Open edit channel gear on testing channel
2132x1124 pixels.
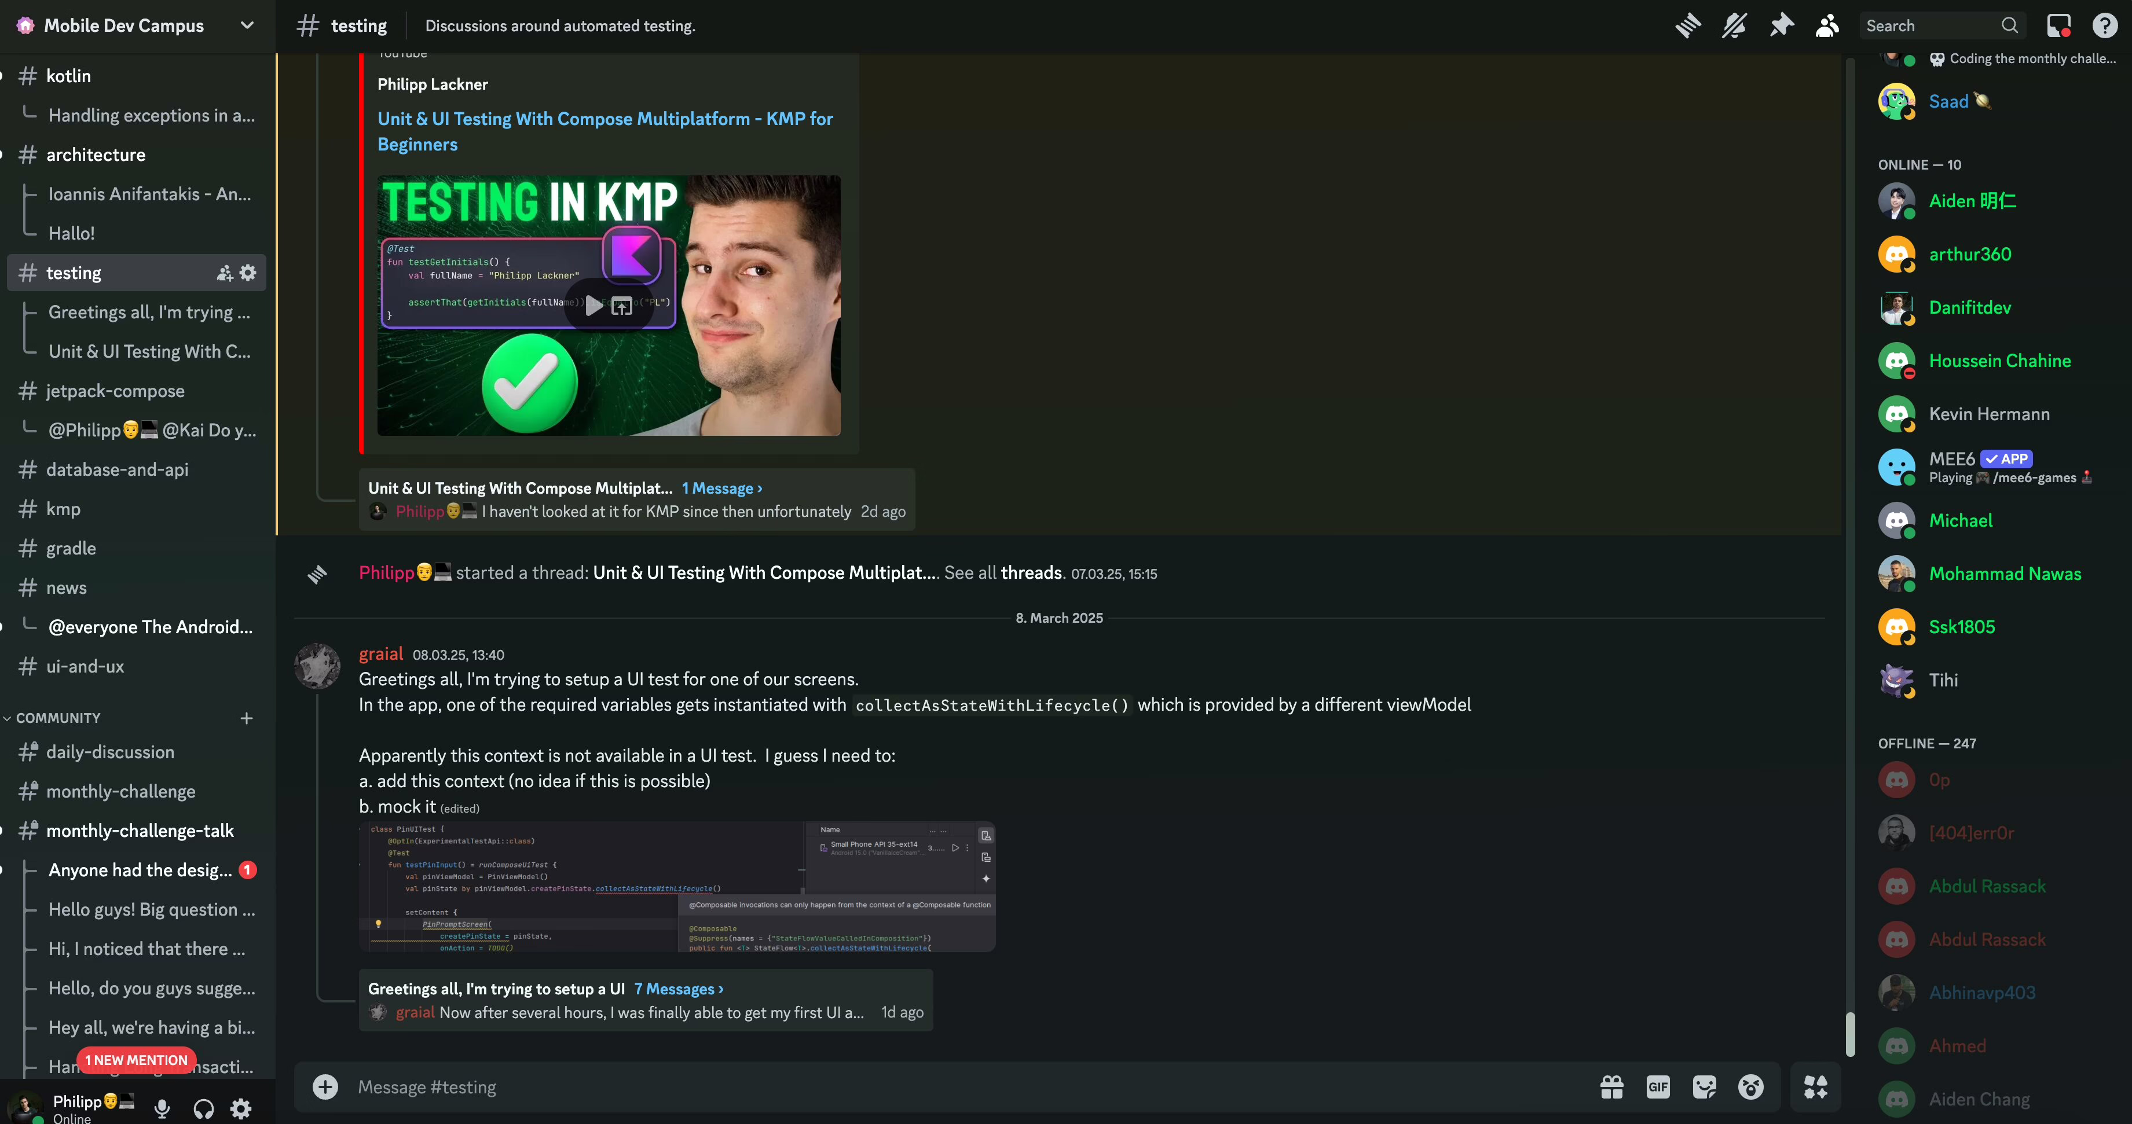coord(248,273)
